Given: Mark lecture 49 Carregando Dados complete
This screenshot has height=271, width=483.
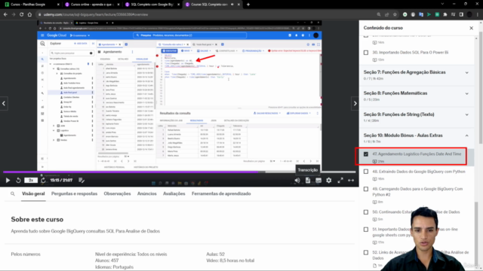Looking at the screenshot, I should [x=366, y=189].
